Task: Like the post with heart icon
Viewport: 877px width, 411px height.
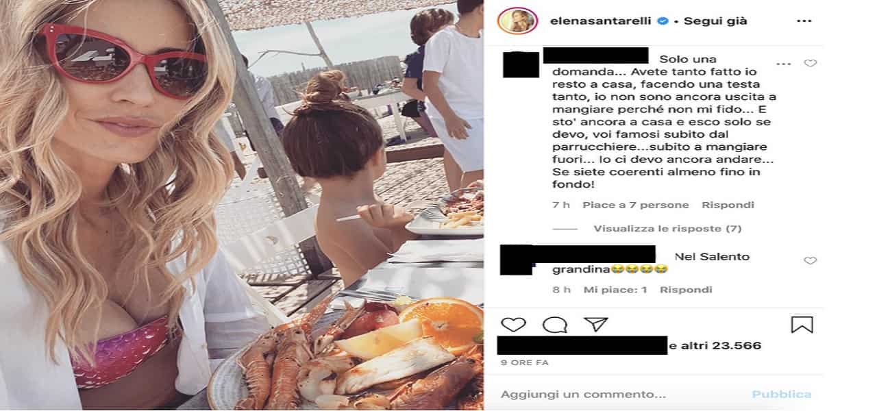Action: [x=513, y=324]
